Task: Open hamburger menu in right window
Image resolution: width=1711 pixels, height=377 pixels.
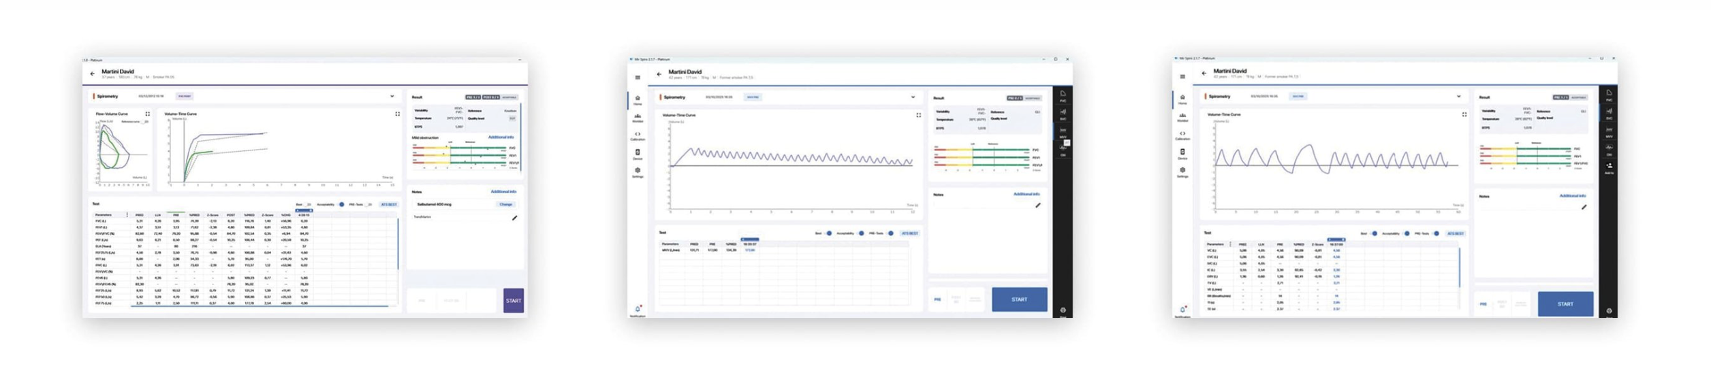Action: point(1182,77)
